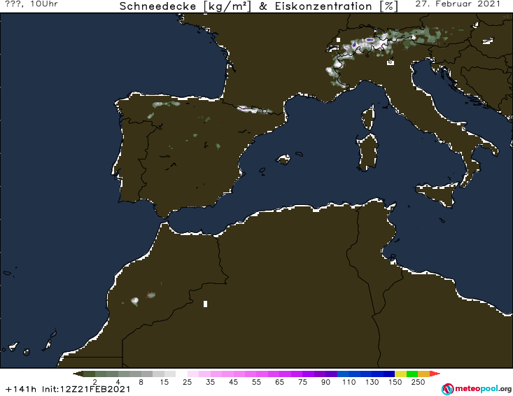Click Mallorca island on the map
This screenshot has height=396, width=513.
click(283, 160)
